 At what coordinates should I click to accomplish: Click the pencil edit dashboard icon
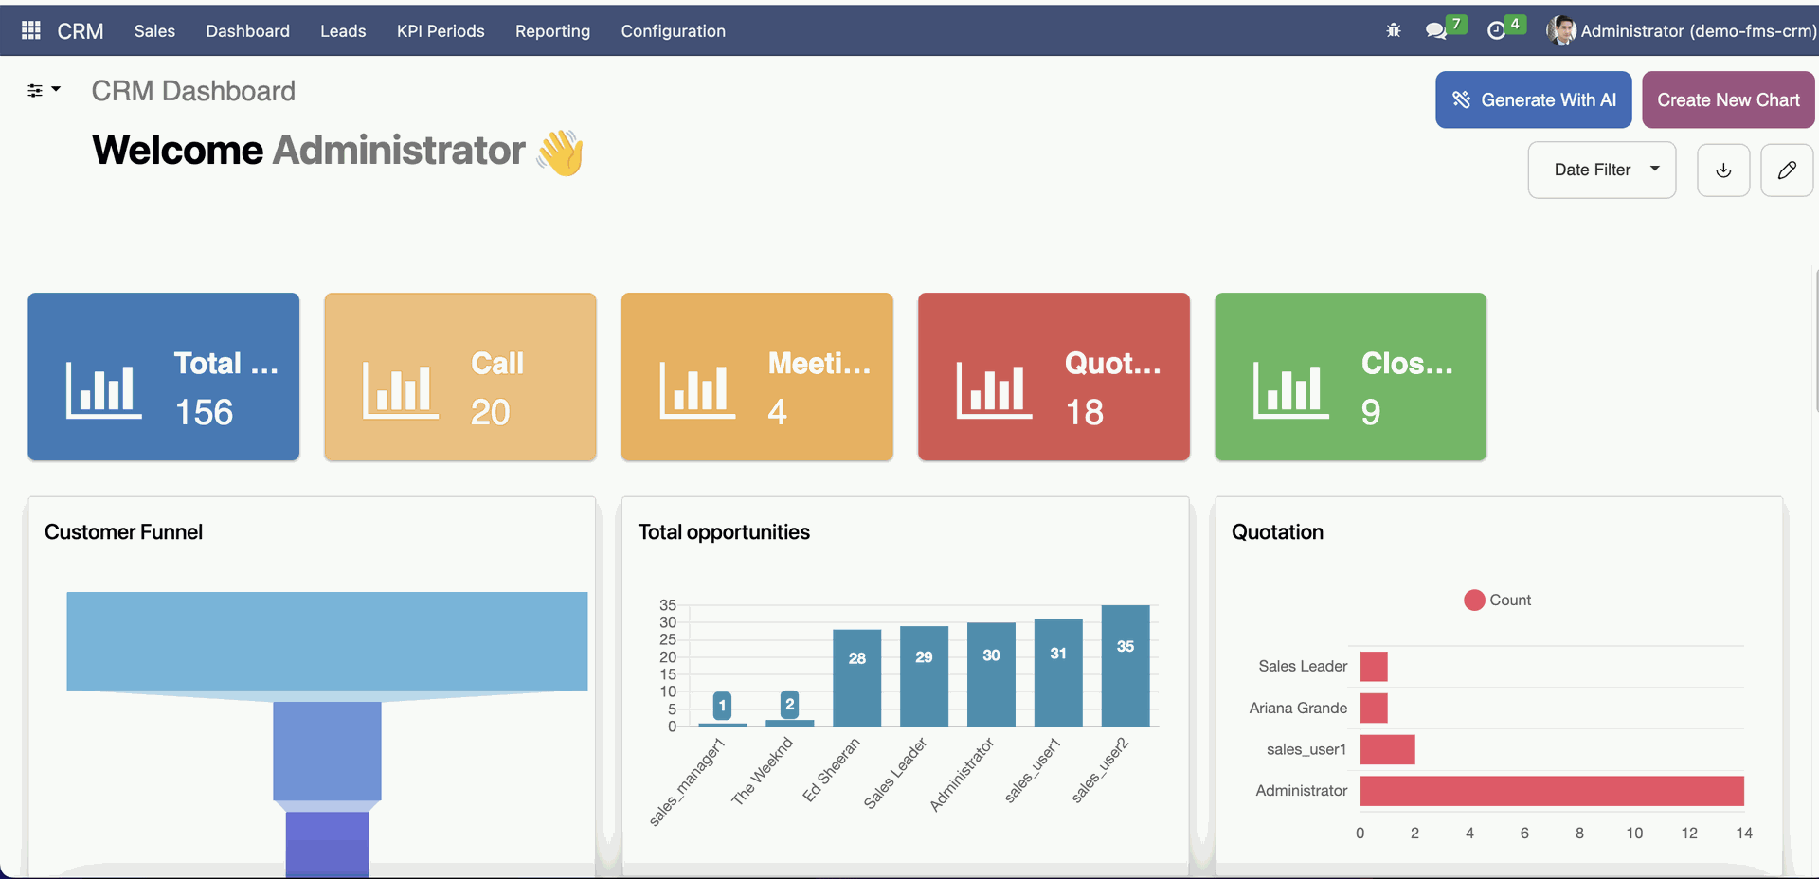click(1786, 170)
